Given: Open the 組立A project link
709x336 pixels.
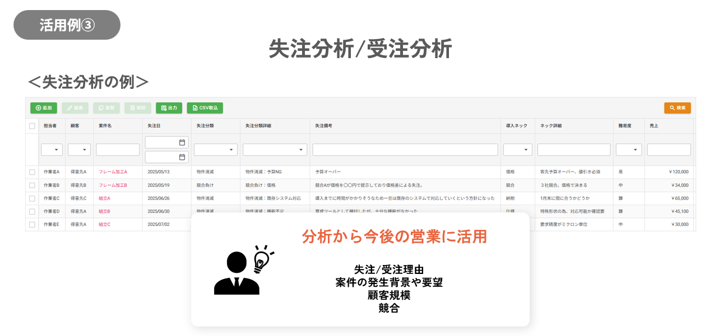Looking at the screenshot, I should tap(104, 198).
